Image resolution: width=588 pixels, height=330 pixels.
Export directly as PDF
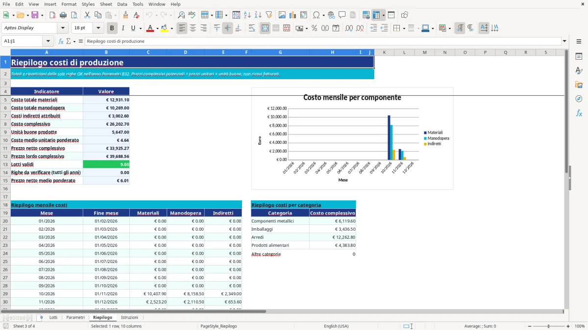pyautogui.click(x=51, y=15)
